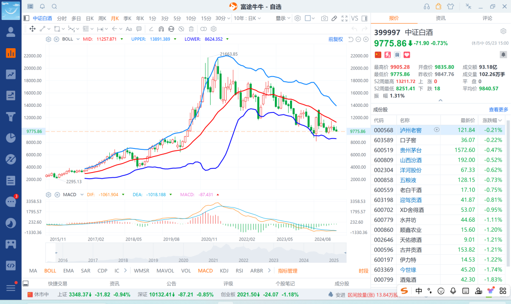Image resolution: width=511 pixels, height=304 pixels.
Task: Toggle the lock-drawings mode icon
Action: 171,29
